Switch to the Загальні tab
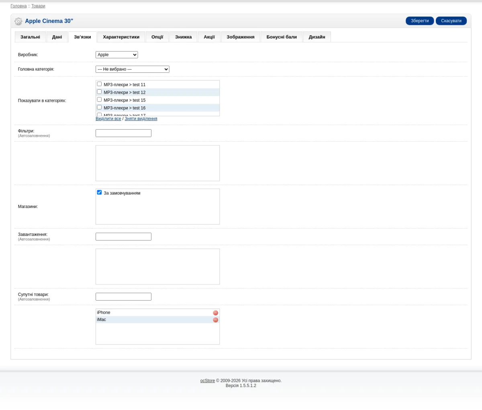 point(30,37)
